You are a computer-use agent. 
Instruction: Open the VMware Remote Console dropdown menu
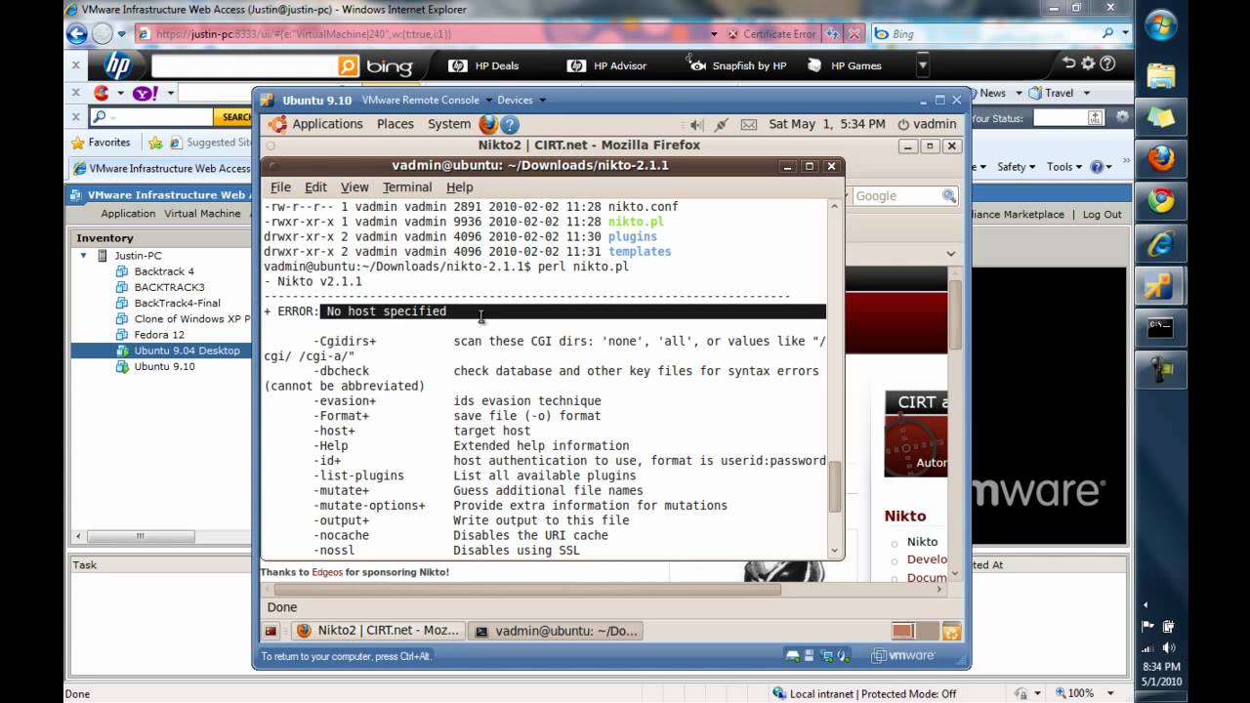coord(426,100)
